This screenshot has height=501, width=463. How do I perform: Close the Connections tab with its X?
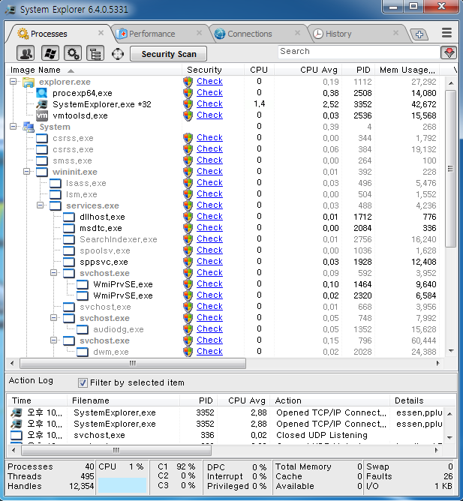[x=297, y=33]
